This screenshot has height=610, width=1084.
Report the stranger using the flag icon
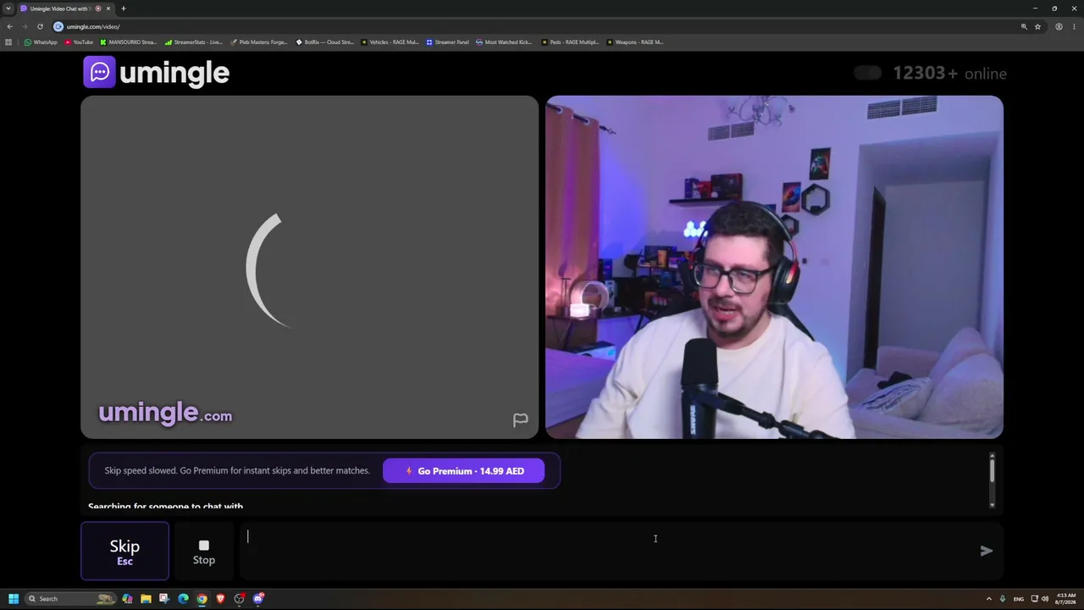click(520, 420)
